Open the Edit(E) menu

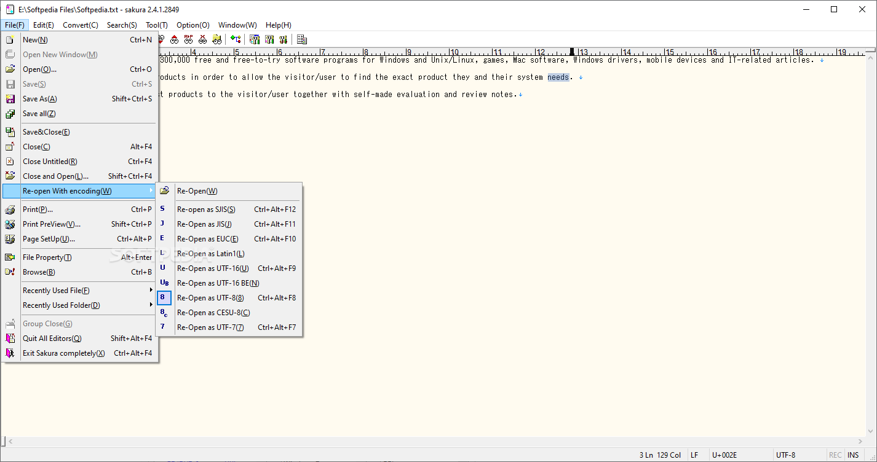click(x=44, y=25)
